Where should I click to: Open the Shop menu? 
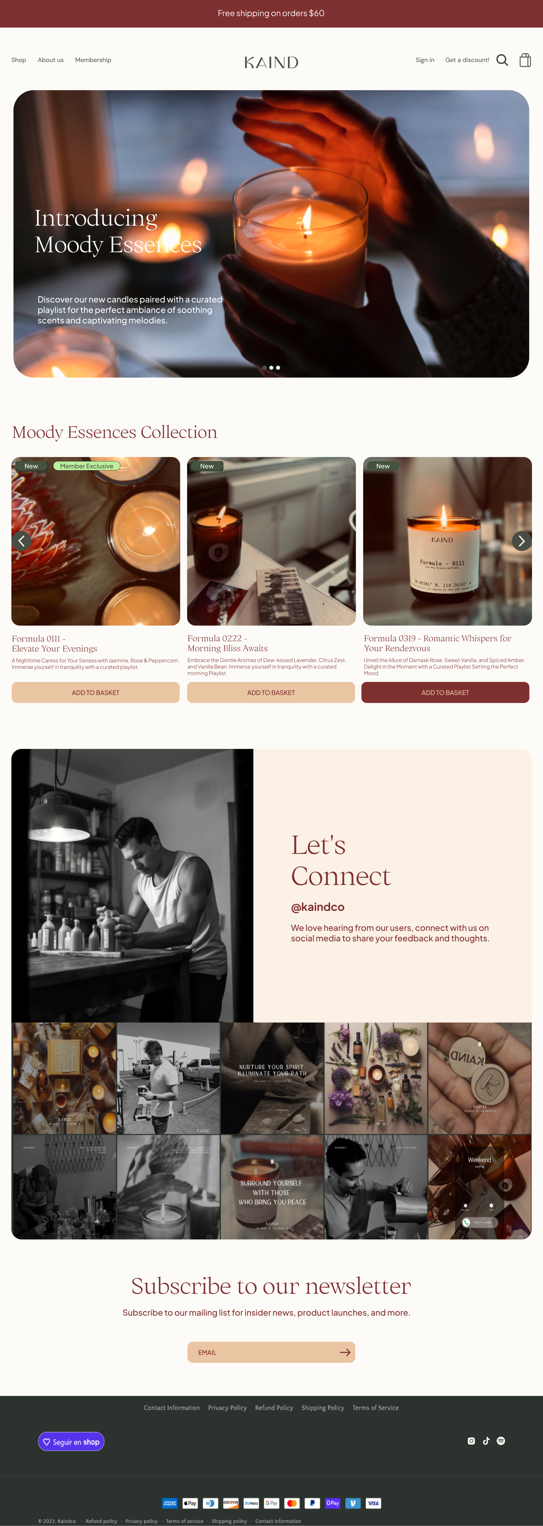pyautogui.click(x=19, y=60)
